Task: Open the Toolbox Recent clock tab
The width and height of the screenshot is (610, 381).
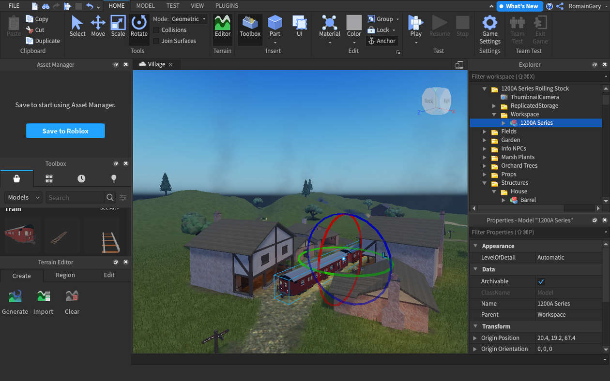Action: pyautogui.click(x=81, y=178)
